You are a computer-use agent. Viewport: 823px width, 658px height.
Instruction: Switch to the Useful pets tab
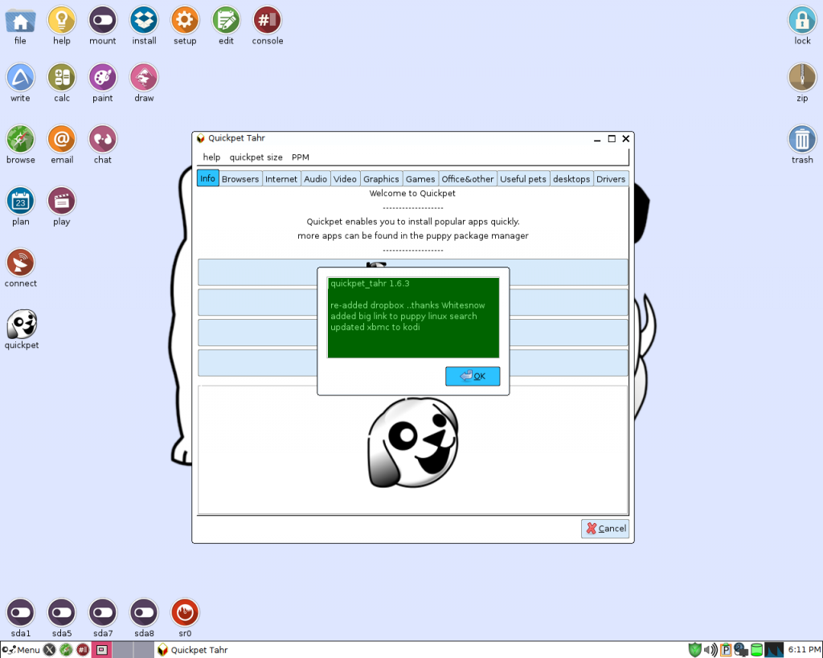pyautogui.click(x=522, y=179)
